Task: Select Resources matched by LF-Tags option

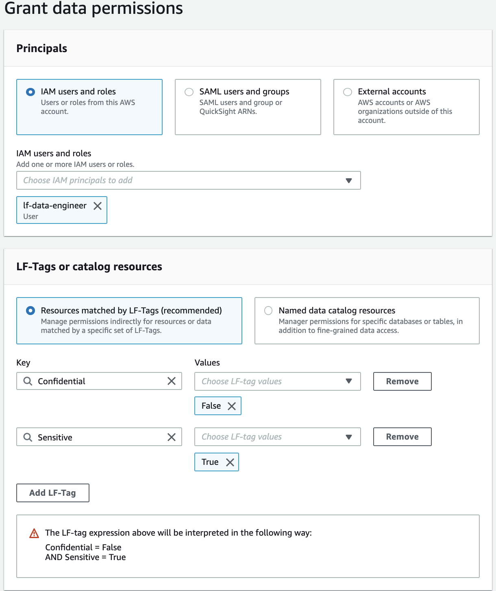Action: tap(30, 311)
